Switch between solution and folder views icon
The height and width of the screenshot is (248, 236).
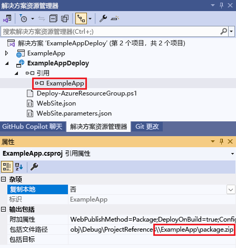pos(7,18)
